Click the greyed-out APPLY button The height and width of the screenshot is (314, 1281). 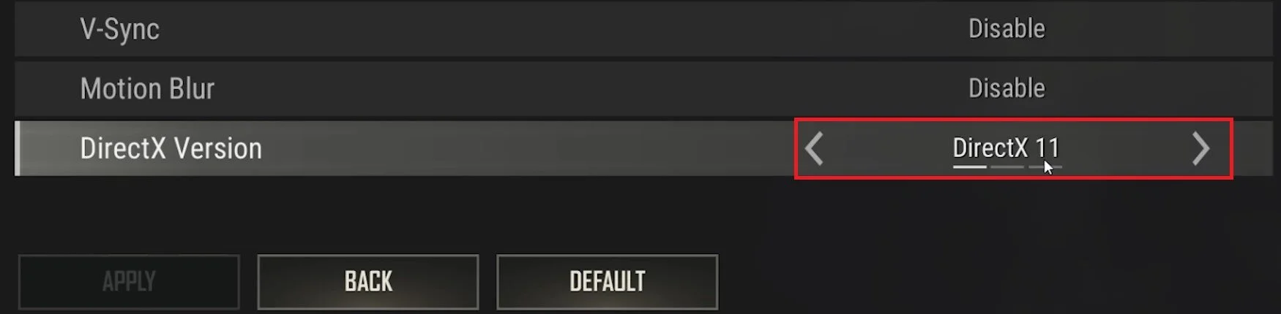click(x=129, y=282)
